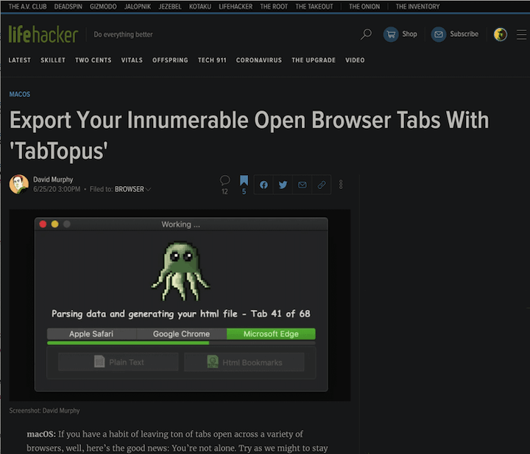Visit THE A.V. CLUB site
This screenshot has height=454, width=530.
tap(27, 7)
